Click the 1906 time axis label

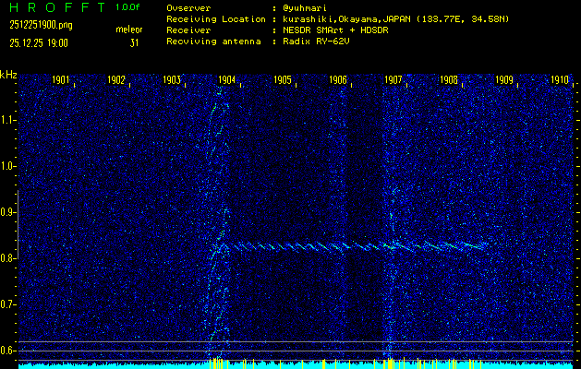click(x=338, y=80)
